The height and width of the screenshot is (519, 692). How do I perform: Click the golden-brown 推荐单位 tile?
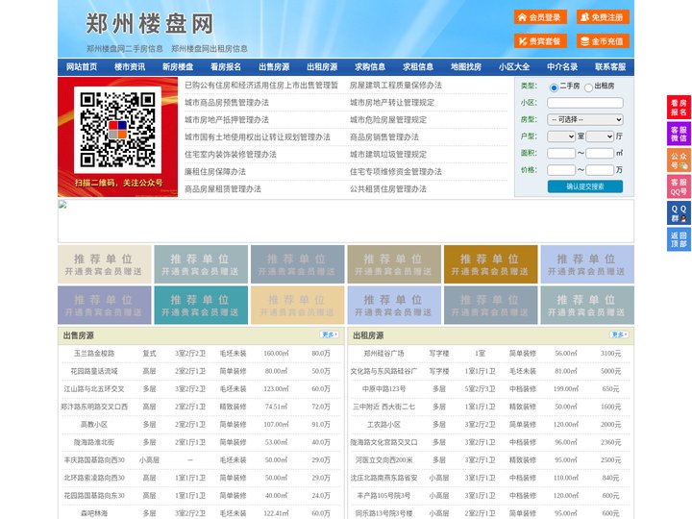click(x=491, y=264)
